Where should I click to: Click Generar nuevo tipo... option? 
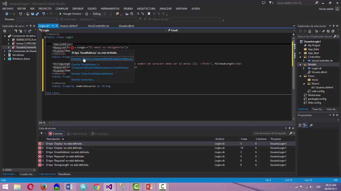[83, 80]
